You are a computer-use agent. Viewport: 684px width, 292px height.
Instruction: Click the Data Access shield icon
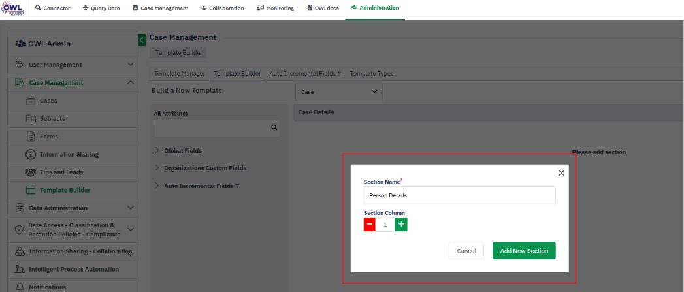tap(19, 229)
